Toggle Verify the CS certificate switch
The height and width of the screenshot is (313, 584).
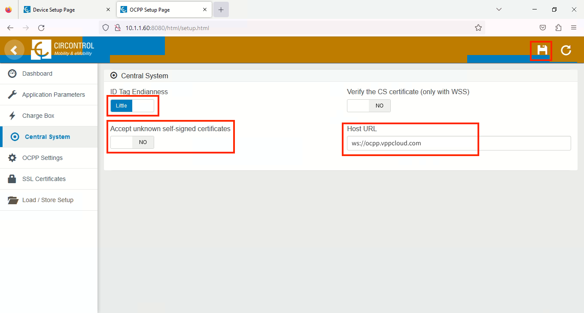(368, 106)
